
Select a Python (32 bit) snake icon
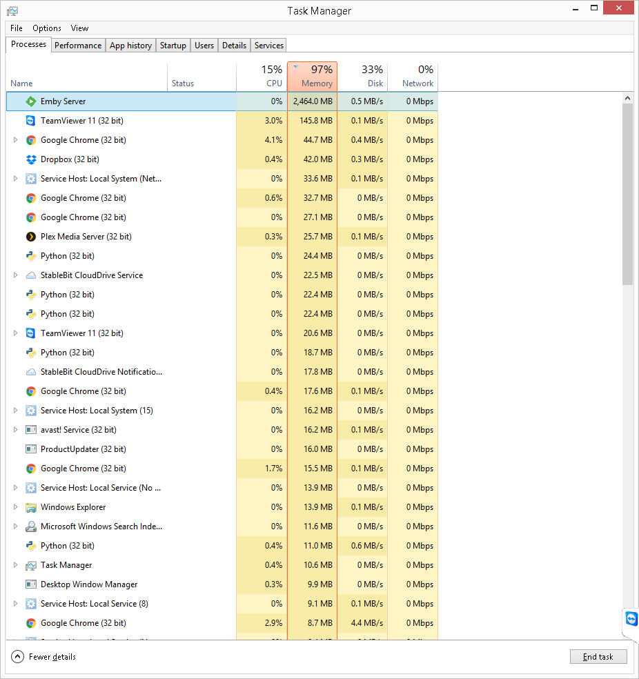[x=31, y=255]
